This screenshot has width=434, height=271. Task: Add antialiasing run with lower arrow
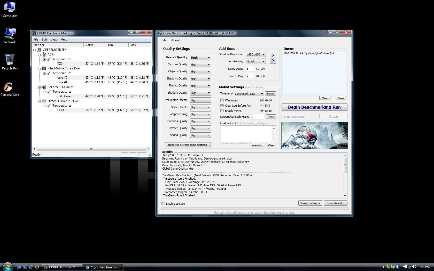pos(273,61)
